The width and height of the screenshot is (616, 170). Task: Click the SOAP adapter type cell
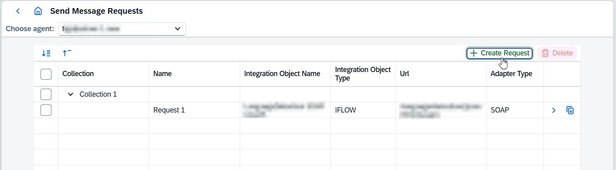pos(500,110)
